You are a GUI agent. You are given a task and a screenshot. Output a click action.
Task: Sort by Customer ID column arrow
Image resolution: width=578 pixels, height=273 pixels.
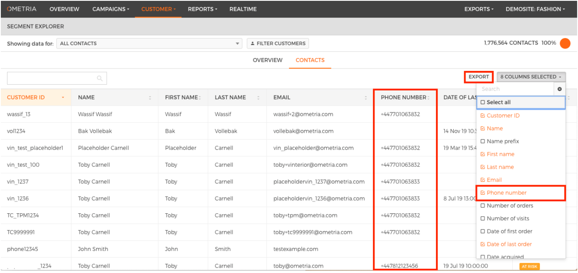tap(63, 97)
